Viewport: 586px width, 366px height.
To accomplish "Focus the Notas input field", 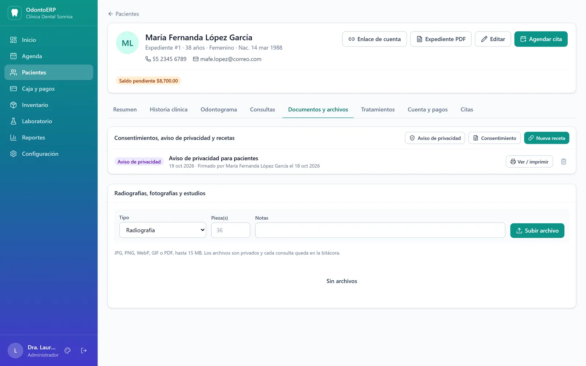I will point(380,230).
